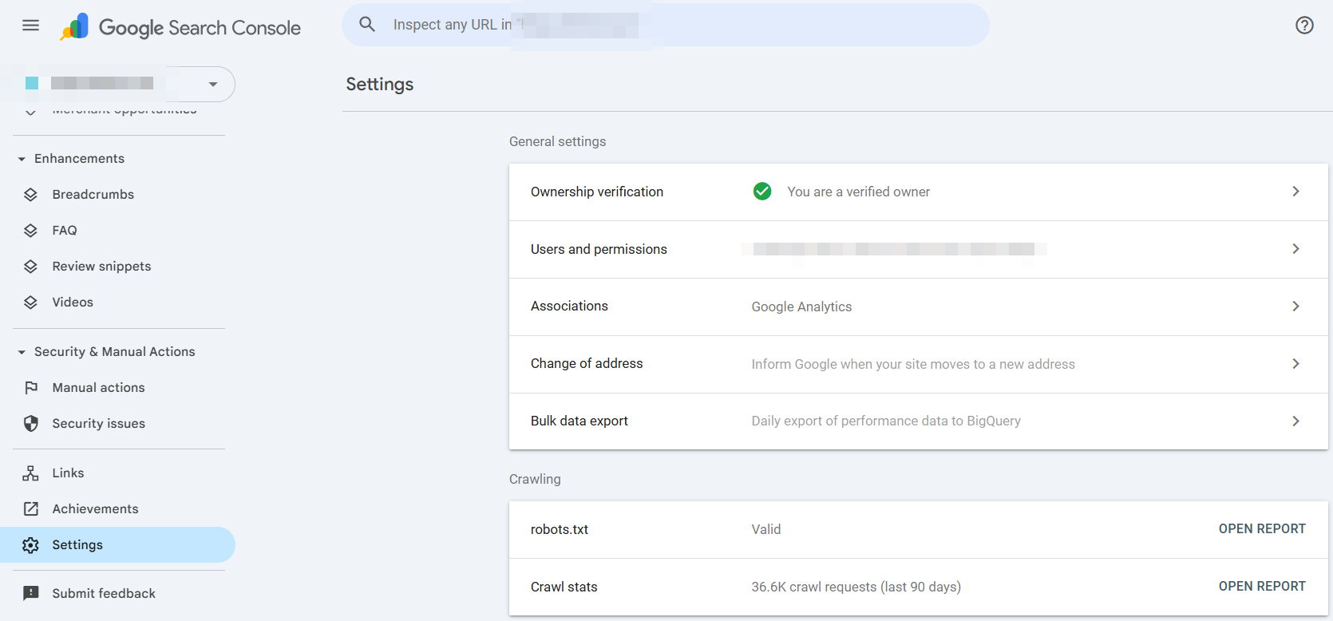Open the property selector dropdown
The height and width of the screenshot is (621, 1333).
click(x=212, y=84)
